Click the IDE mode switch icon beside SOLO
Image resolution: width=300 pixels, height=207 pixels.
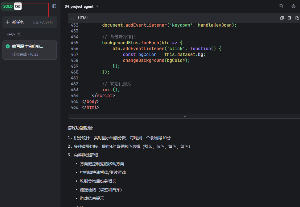point(18,6)
